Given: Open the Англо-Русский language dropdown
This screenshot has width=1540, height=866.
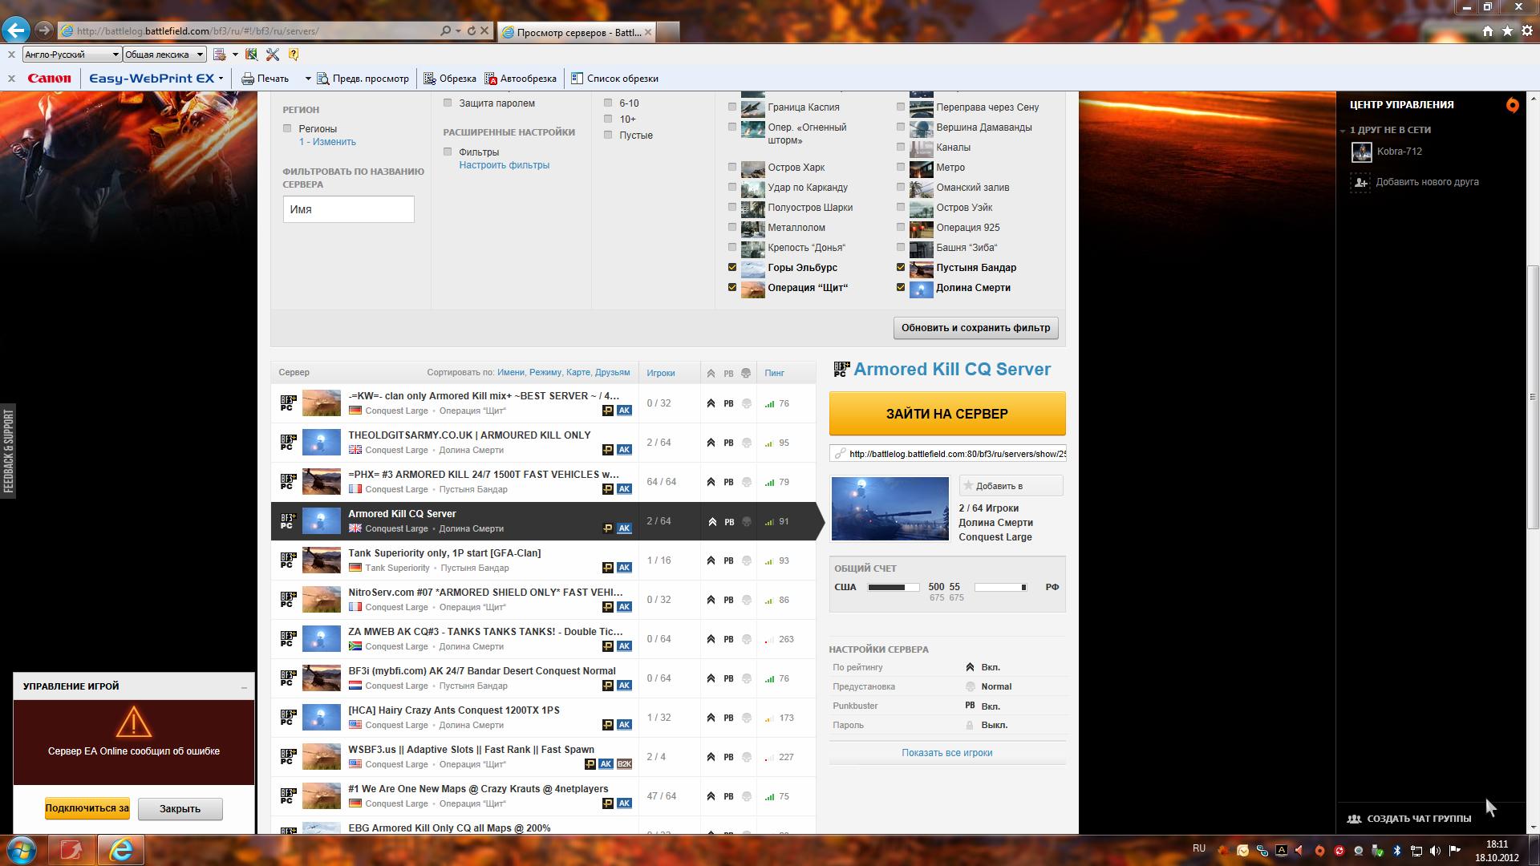Looking at the screenshot, I should point(115,55).
